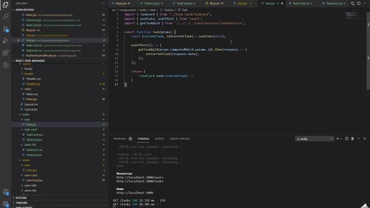This screenshot has width=370, height=208.
Task: Open http://localhost:3000/tasks link in terminal
Action: 140,181
